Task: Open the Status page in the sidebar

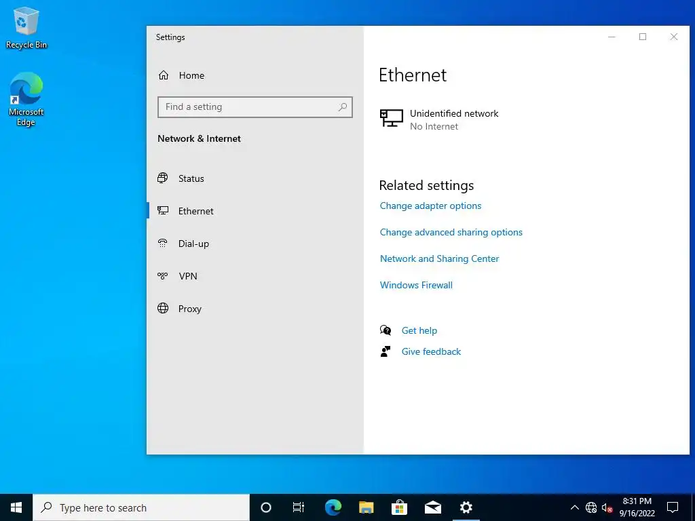Action: coord(255,178)
